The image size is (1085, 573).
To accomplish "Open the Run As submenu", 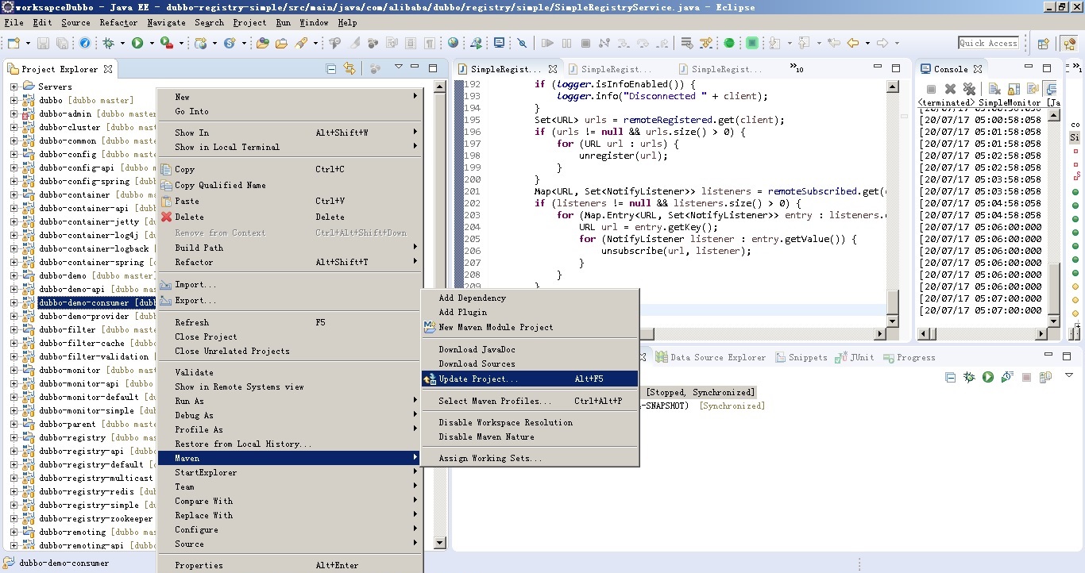I will pos(290,401).
